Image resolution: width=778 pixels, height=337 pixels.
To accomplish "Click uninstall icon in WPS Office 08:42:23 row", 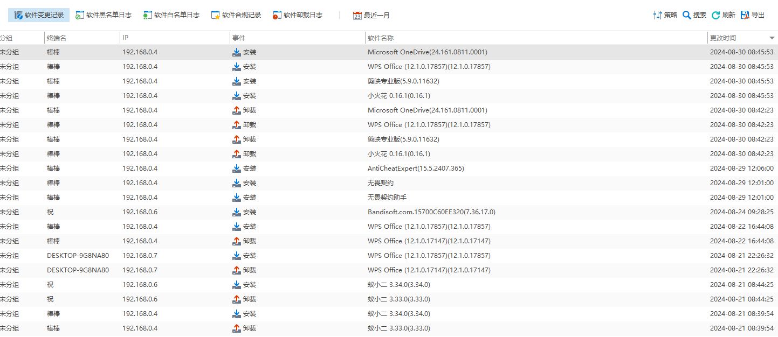I will click(x=236, y=125).
